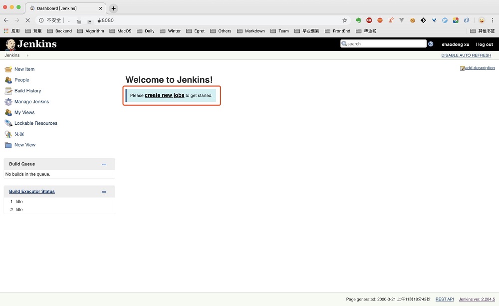Click the New Item box icon
499x306 pixels.
tap(8, 69)
